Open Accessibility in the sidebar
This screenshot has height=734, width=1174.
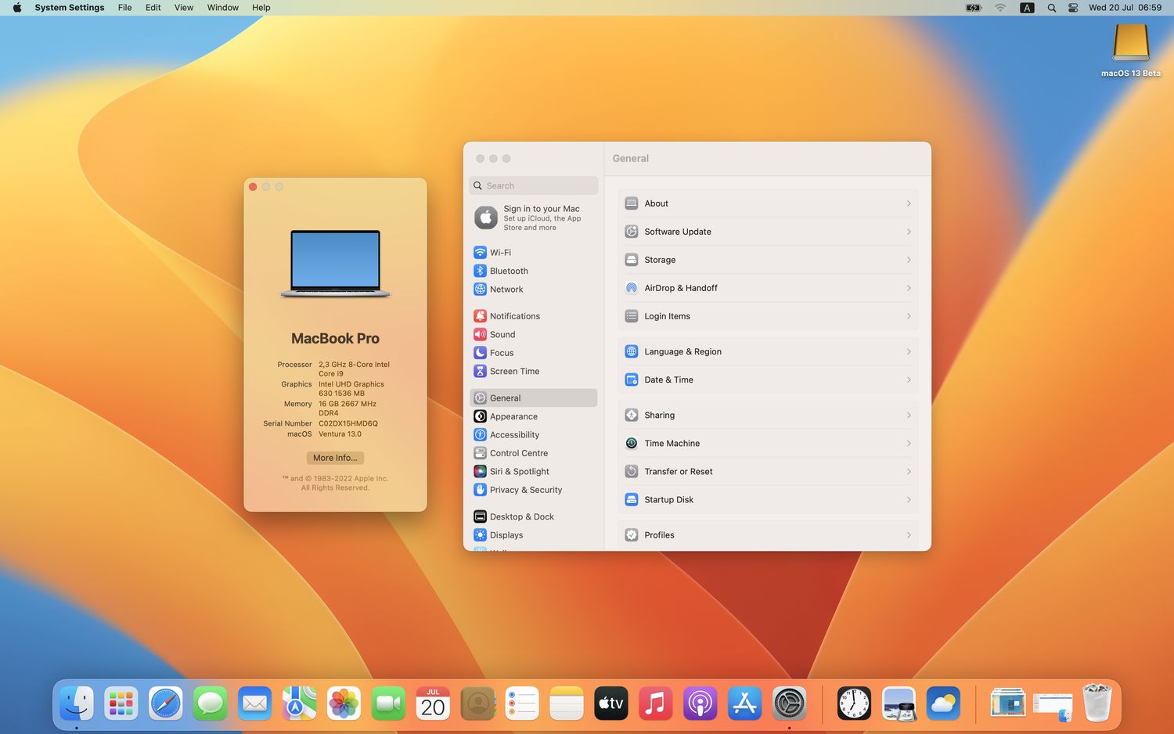(533, 435)
